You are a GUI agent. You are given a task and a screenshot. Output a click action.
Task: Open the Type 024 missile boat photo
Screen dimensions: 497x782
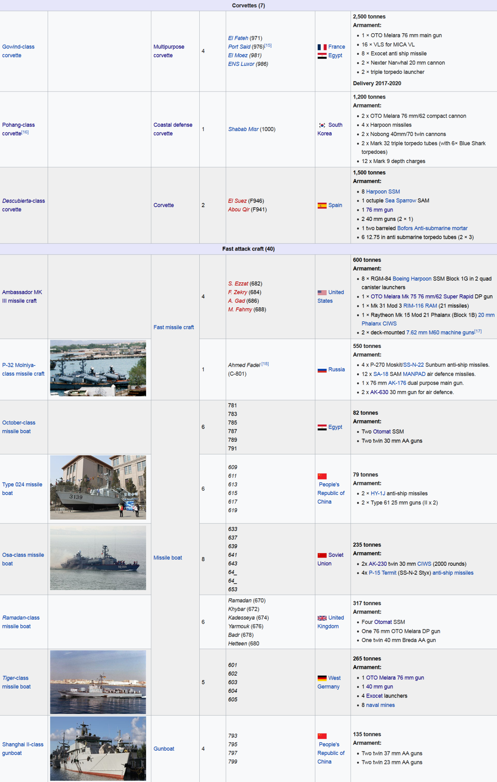pyautogui.click(x=98, y=488)
